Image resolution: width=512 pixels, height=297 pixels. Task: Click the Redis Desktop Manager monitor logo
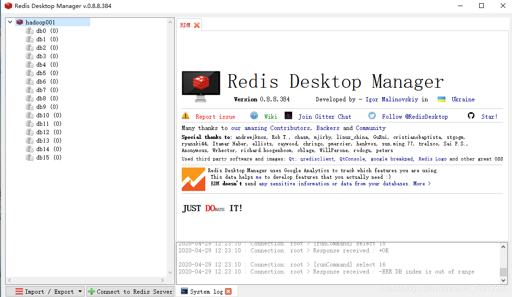coord(201,86)
